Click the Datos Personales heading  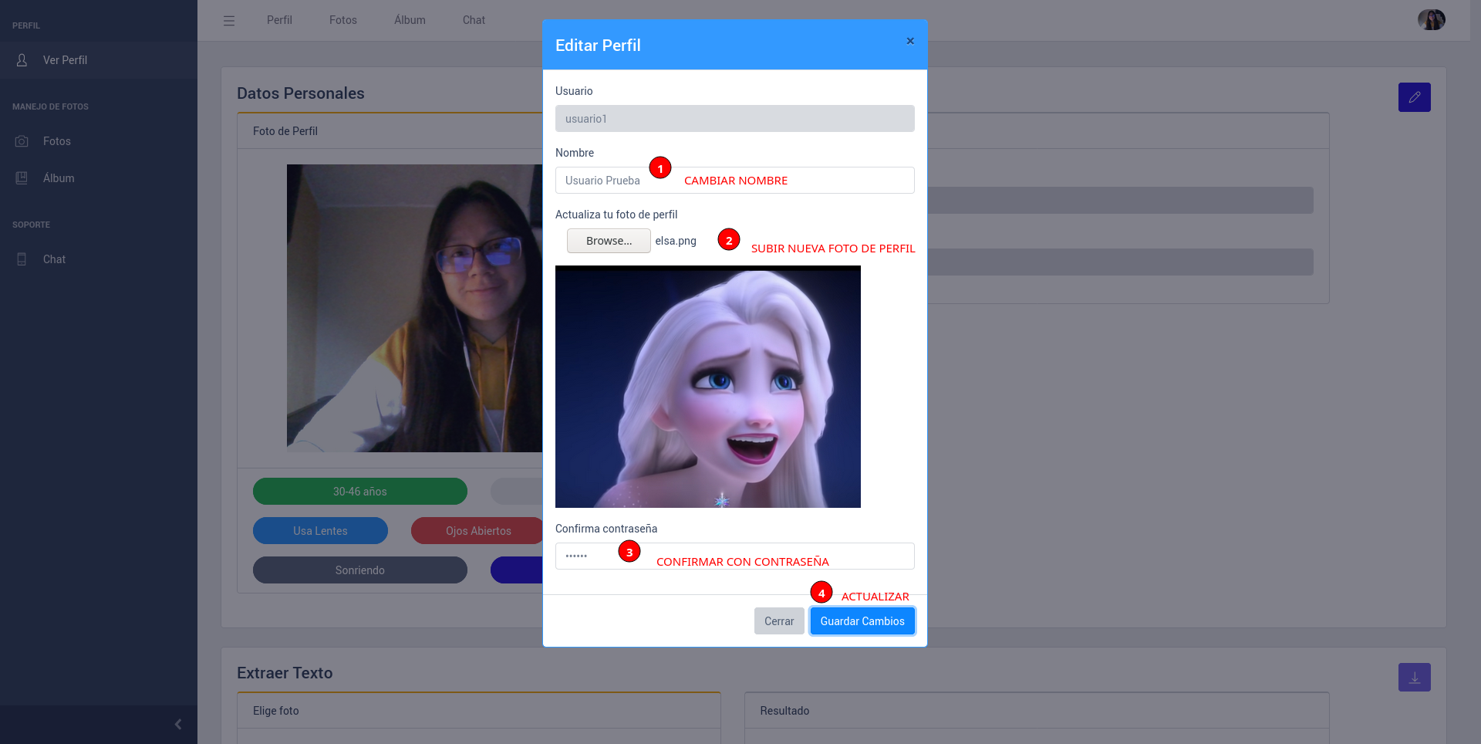pos(301,93)
